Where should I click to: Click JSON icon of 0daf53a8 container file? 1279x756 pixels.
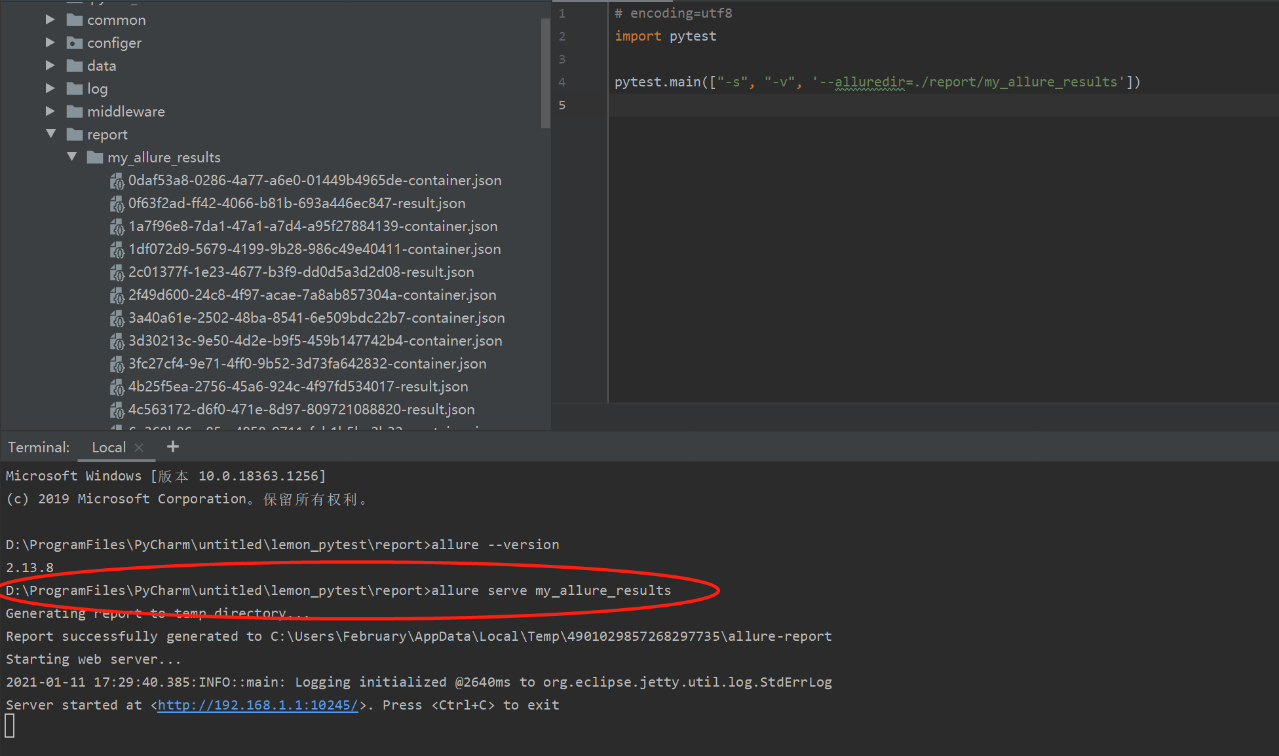tap(117, 181)
